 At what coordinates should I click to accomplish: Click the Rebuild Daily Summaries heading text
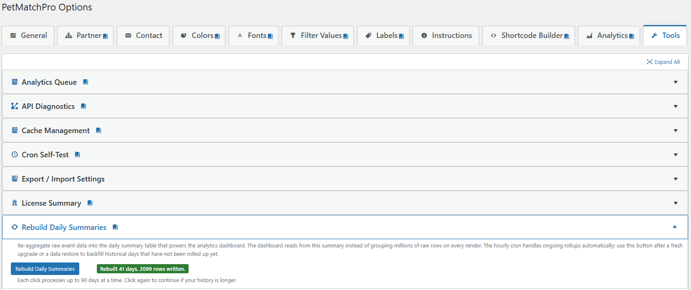point(64,227)
